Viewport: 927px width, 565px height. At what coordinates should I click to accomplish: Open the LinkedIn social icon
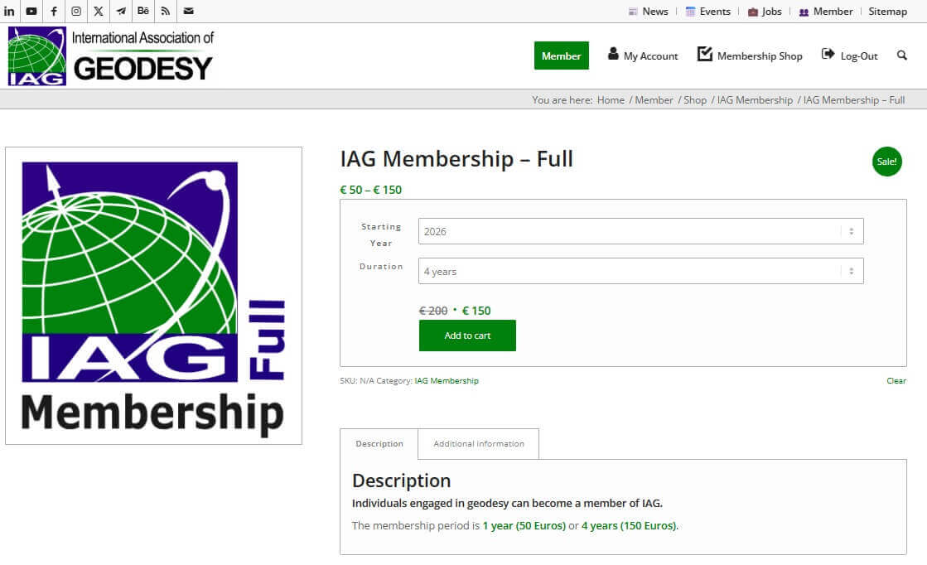(9, 12)
